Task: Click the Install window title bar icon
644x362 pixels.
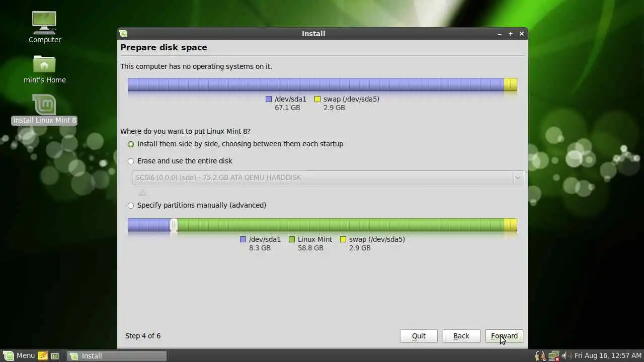Action: coord(124,34)
